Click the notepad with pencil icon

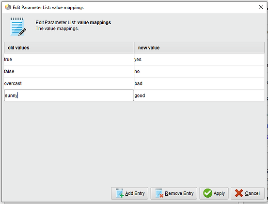coord(18,27)
